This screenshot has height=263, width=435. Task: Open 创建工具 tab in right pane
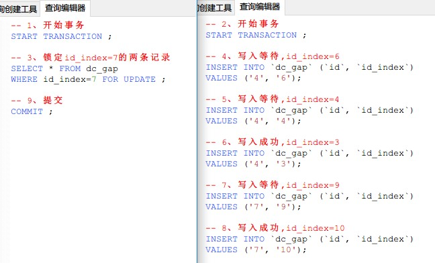click(x=214, y=8)
